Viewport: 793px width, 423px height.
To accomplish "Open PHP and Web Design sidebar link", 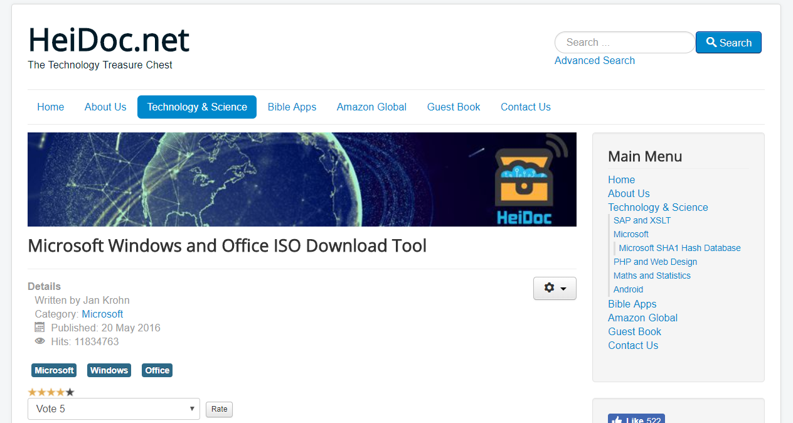I will click(655, 262).
